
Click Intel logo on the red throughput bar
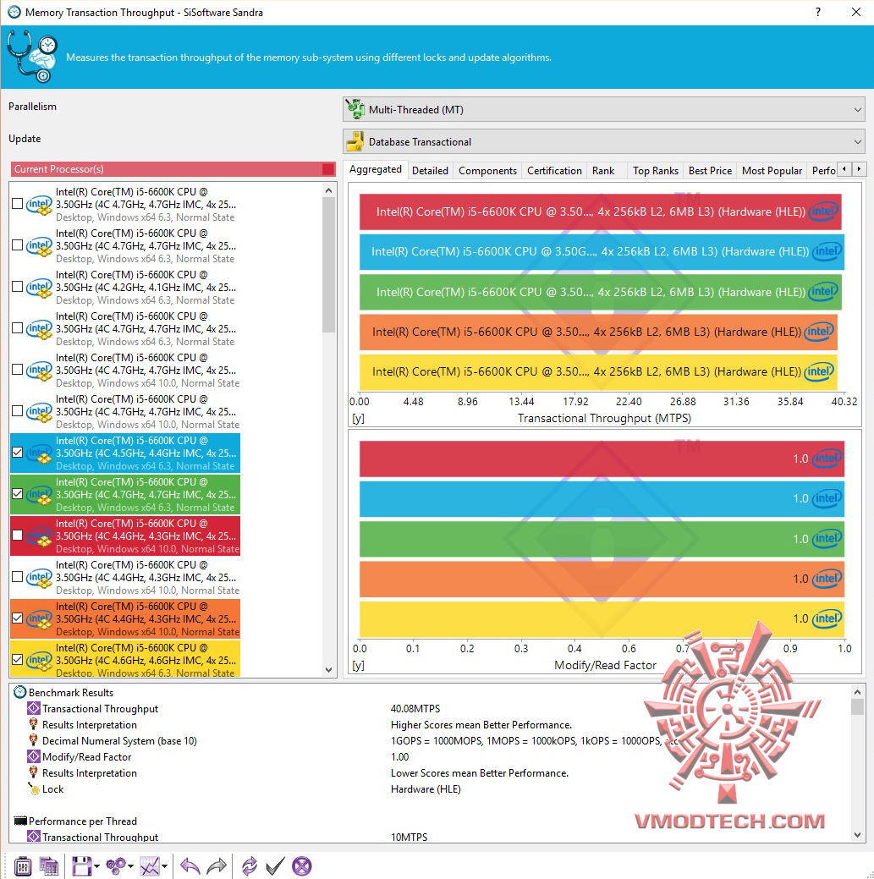click(823, 212)
